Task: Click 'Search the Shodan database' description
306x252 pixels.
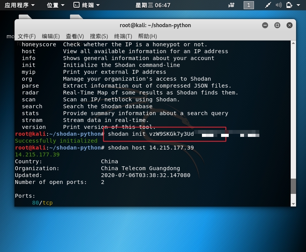Action: point(108,106)
